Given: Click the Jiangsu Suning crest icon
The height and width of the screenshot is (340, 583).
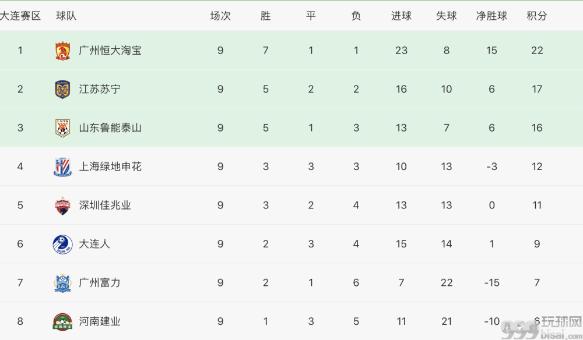Looking at the screenshot, I should (x=62, y=90).
